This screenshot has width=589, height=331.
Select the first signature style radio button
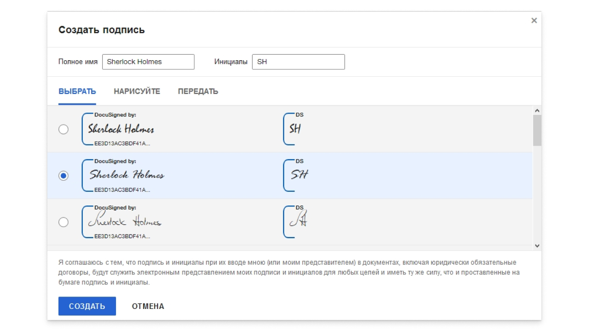(x=64, y=129)
